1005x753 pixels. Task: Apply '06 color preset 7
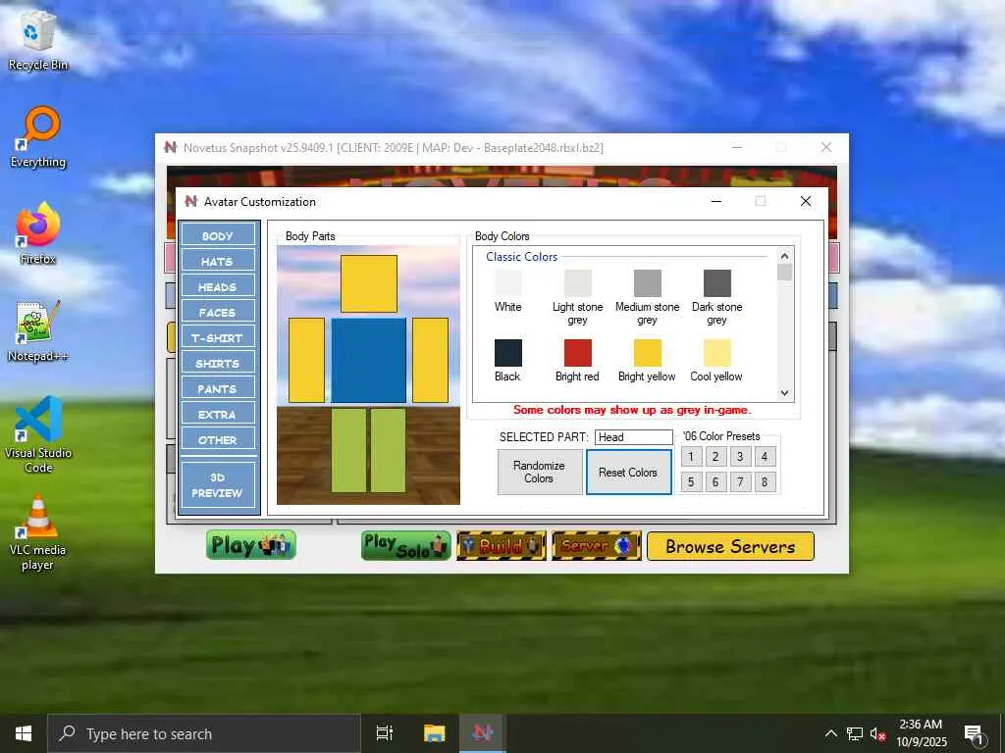pos(740,481)
